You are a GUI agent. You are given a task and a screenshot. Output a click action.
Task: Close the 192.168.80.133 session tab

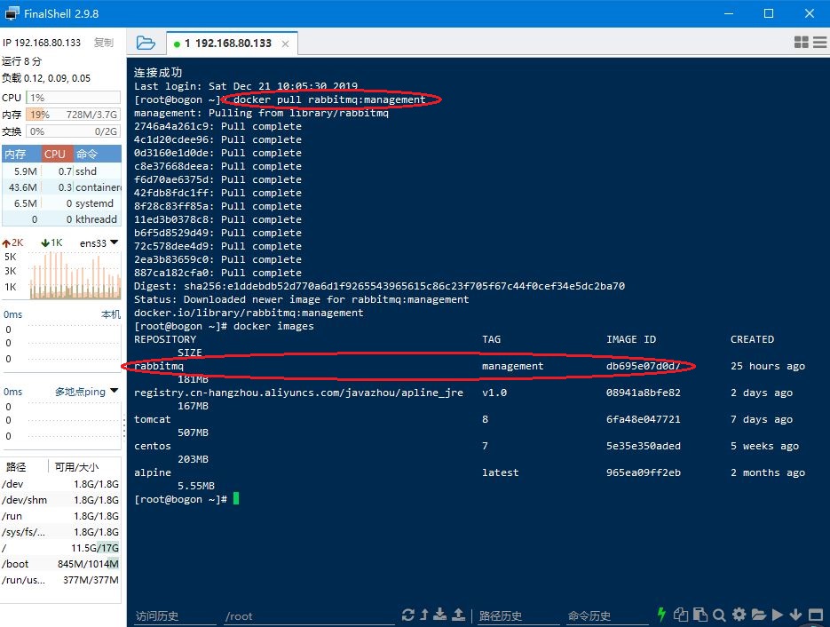point(285,44)
